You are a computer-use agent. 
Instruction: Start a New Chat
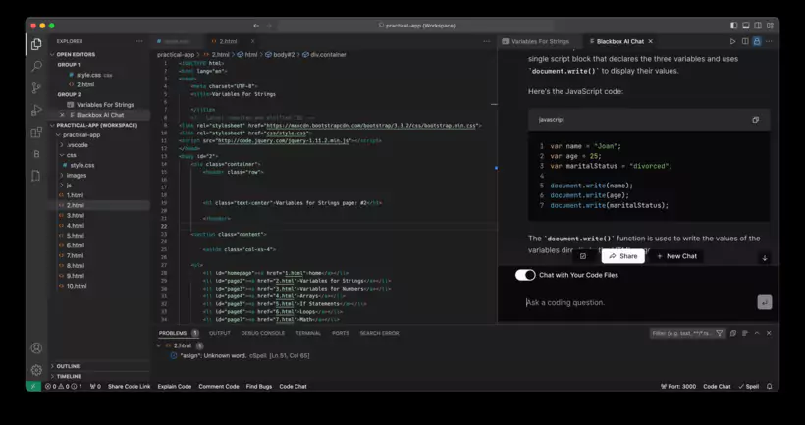point(676,256)
